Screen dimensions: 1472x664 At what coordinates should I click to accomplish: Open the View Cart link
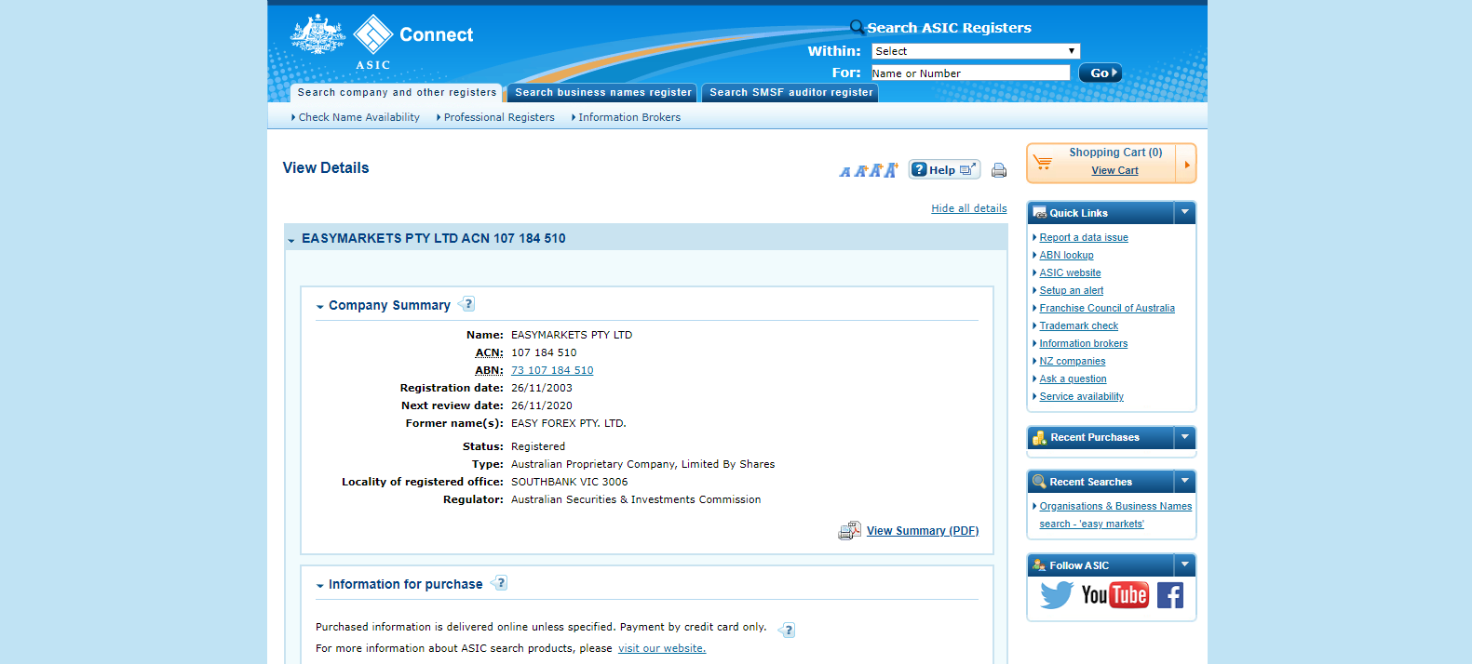tap(1114, 170)
